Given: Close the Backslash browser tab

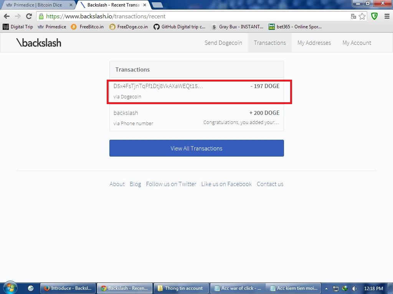Looking at the screenshot, I should pyautogui.click(x=145, y=5).
